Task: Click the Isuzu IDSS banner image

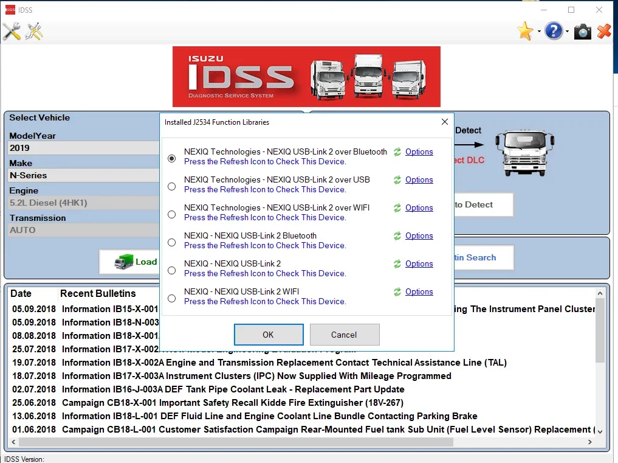Action: (x=306, y=77)
